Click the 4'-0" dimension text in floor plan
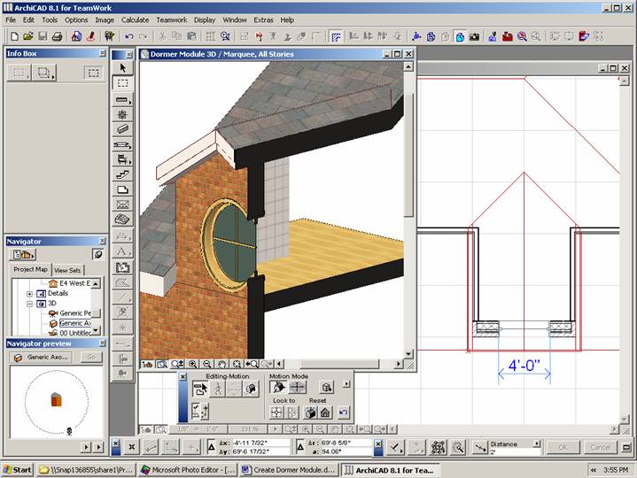Viewport: 637px width, 478px height. click(x=524, y=366)
